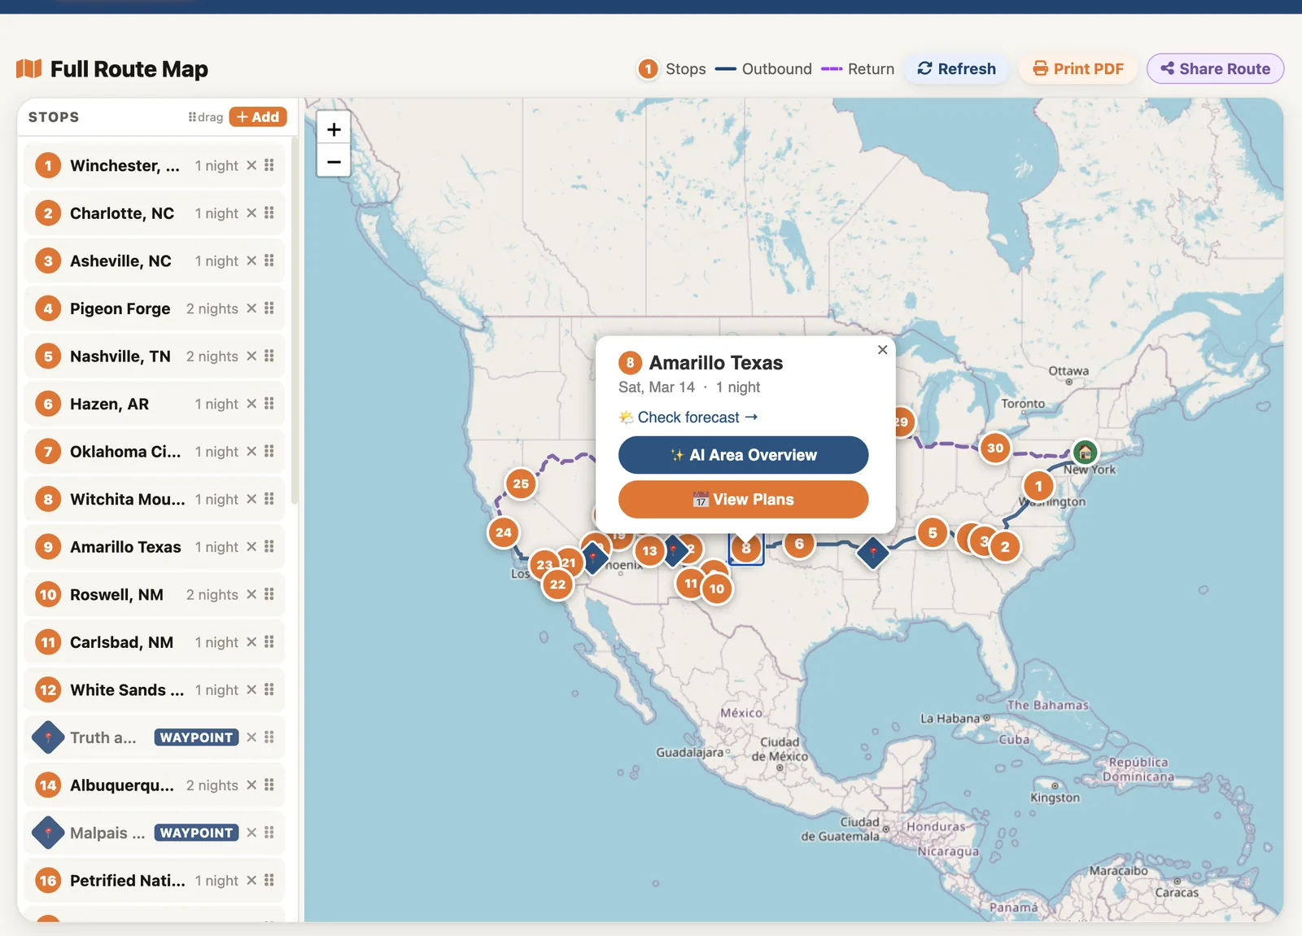This screenshot has height=936, width=1302.
Task: Click 1 night for Carlsbad, NM
Action: coord(216,642)
